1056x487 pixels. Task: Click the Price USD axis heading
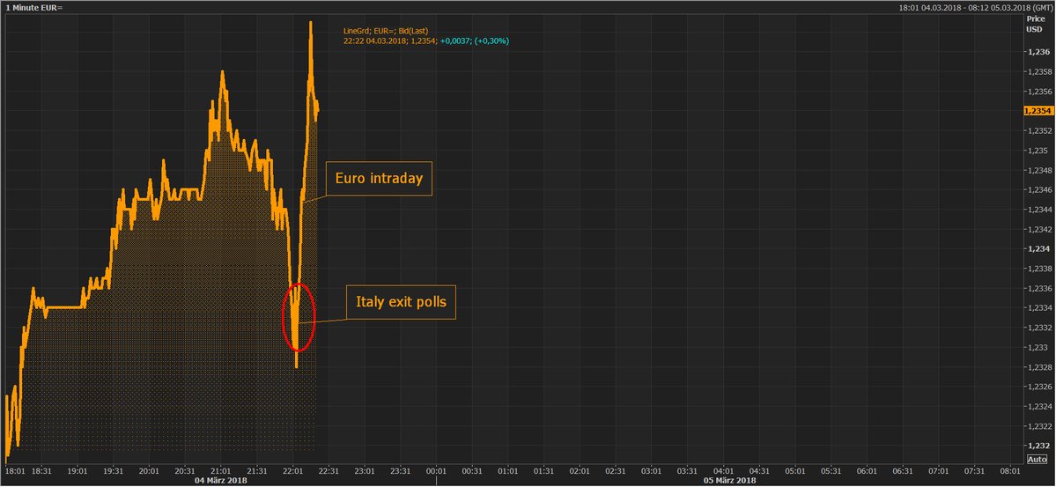point(1034,25)
